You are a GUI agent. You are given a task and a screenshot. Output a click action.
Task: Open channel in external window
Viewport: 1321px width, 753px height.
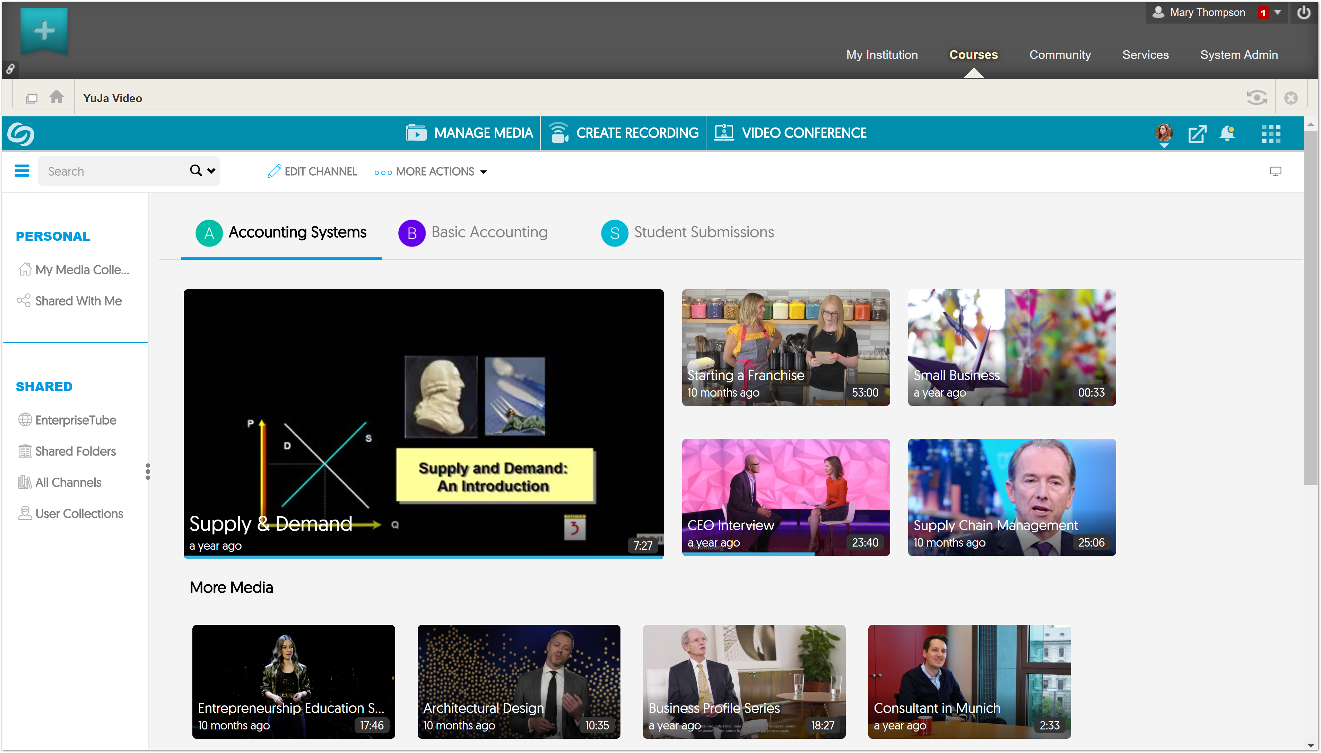[1198, 133]
